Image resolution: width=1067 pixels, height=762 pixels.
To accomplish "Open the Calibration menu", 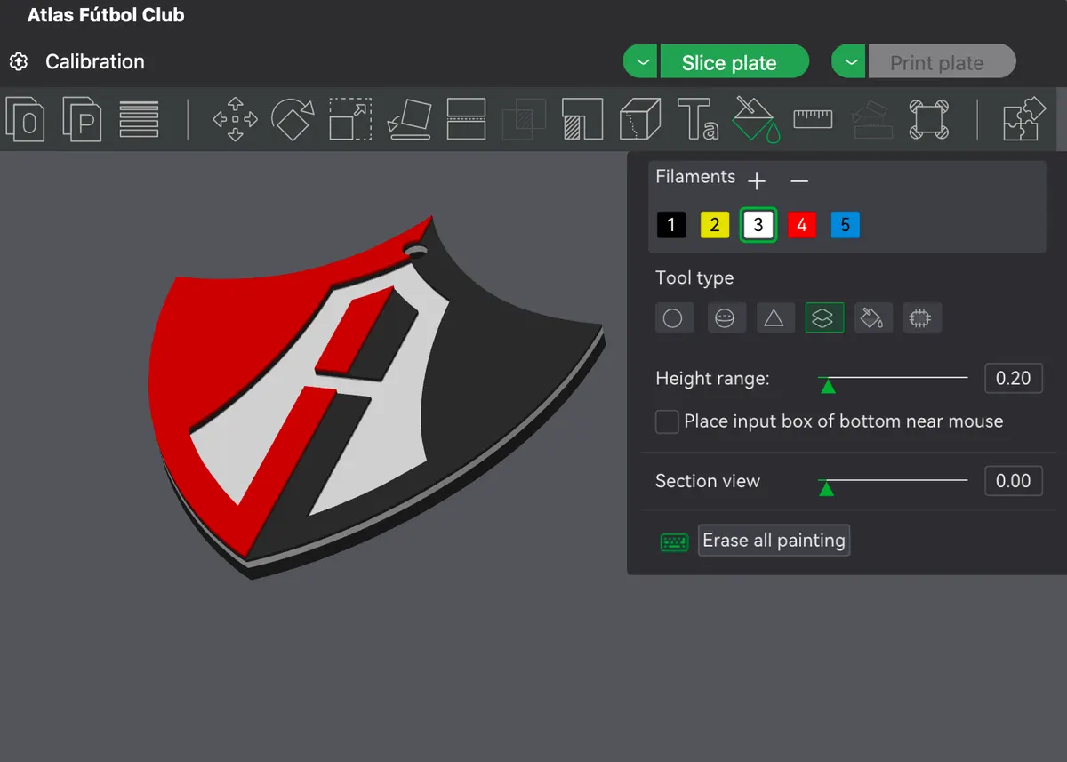I will tap(95, 62).
